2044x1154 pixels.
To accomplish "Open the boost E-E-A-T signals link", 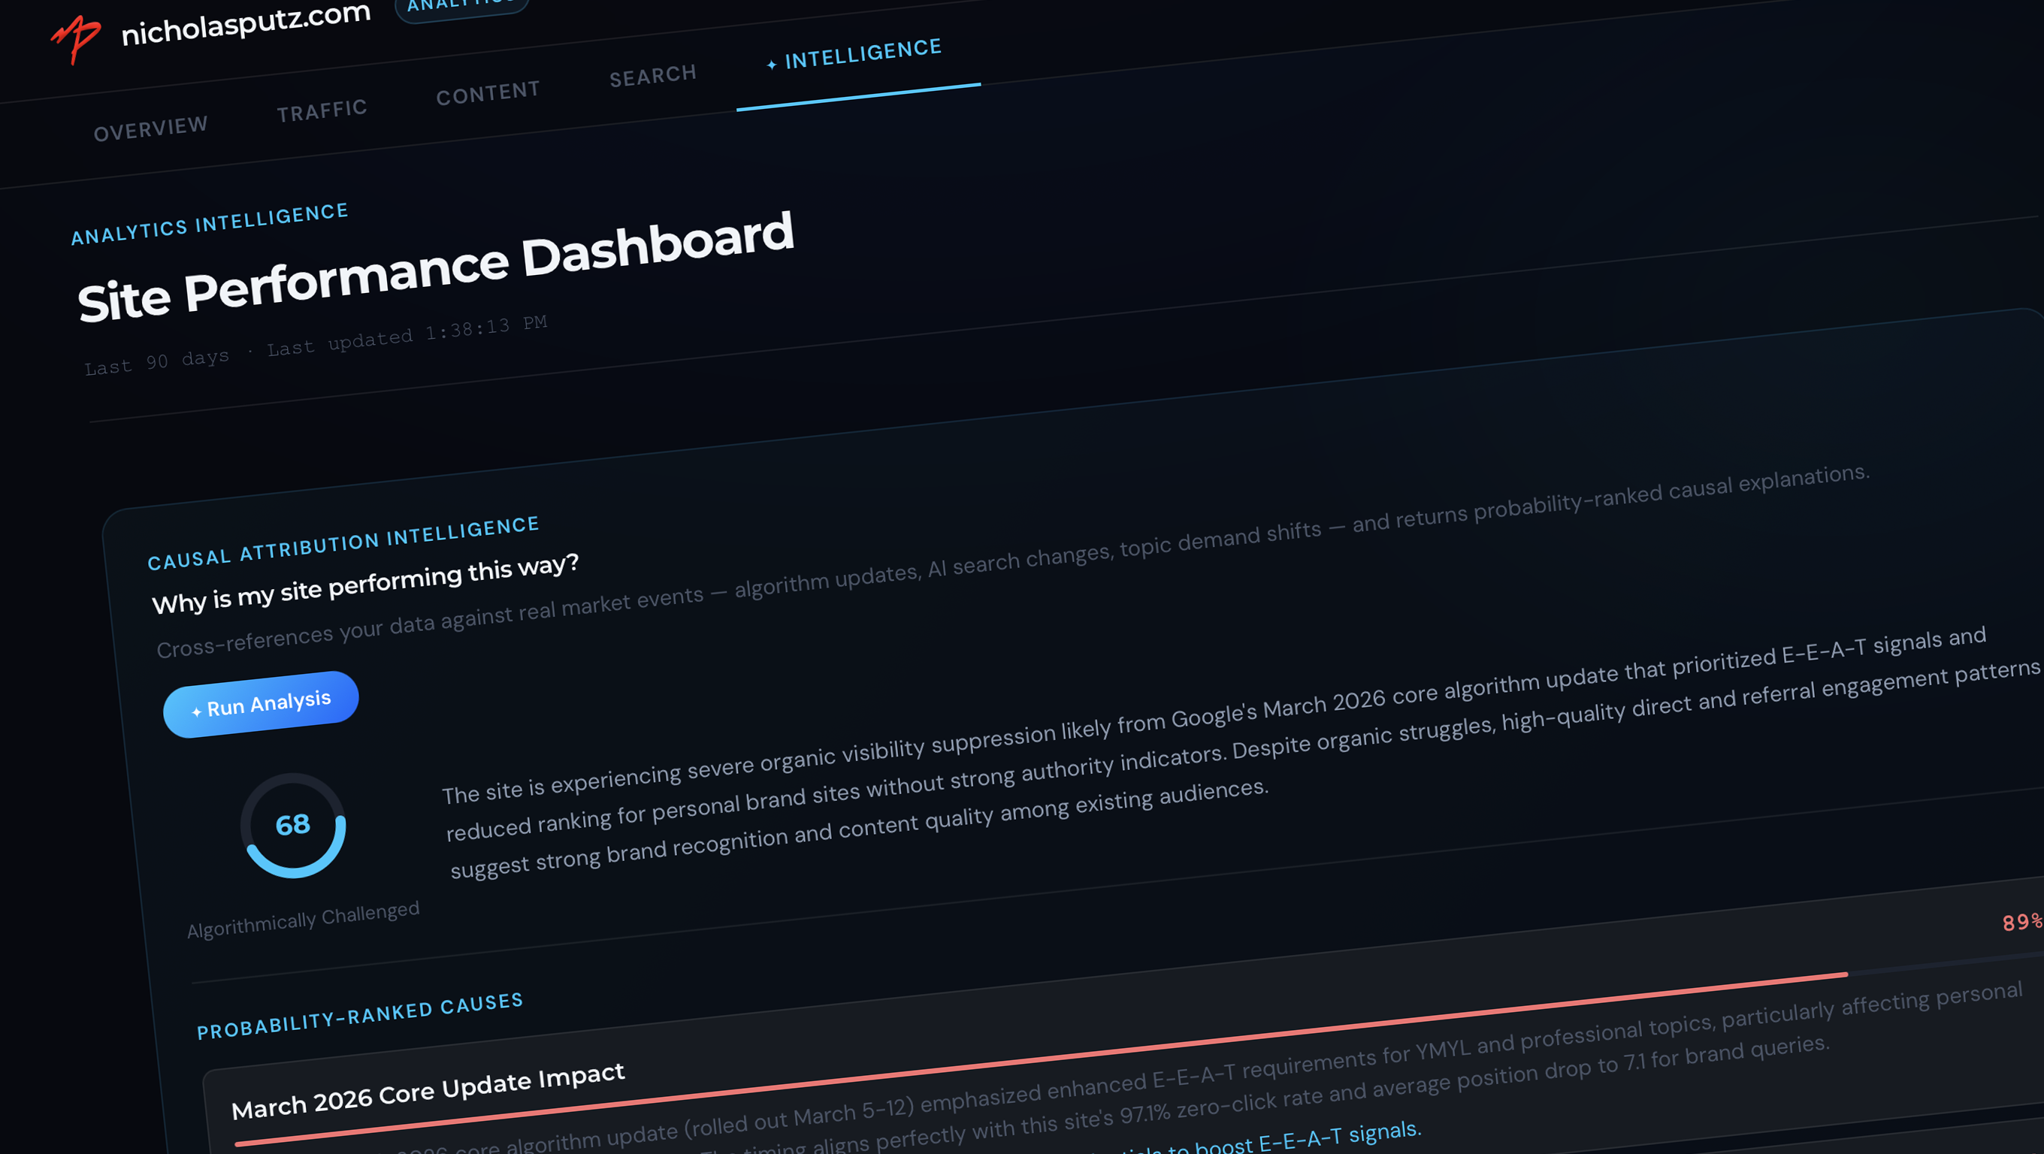I will [x=1302, y=1139].
